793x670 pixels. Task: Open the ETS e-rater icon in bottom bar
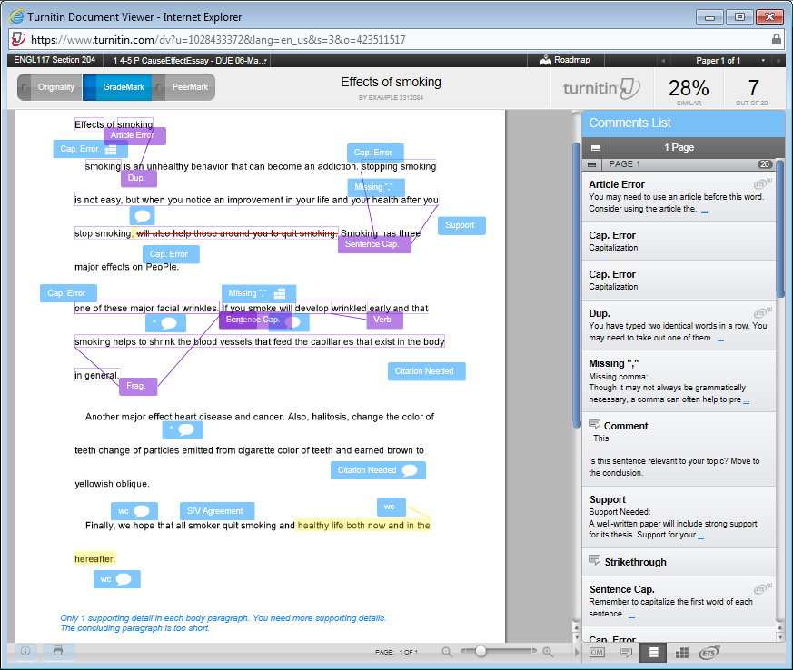pos(709,652)
